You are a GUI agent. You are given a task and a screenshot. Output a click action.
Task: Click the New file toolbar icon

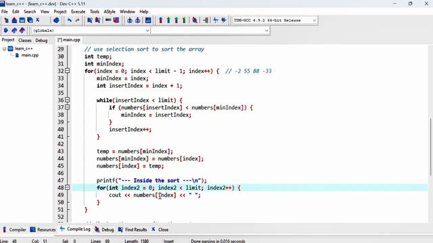click(6, 20)
